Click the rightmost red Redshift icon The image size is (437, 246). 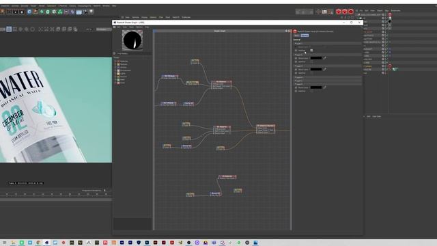coord(350,12)
